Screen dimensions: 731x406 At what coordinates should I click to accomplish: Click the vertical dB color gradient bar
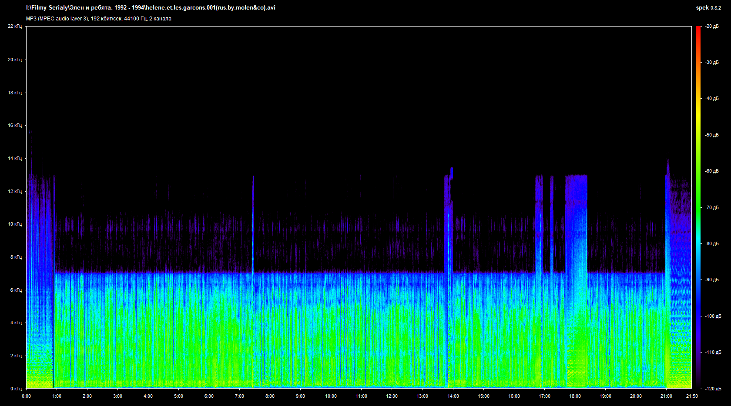click(x=698, y=207)
